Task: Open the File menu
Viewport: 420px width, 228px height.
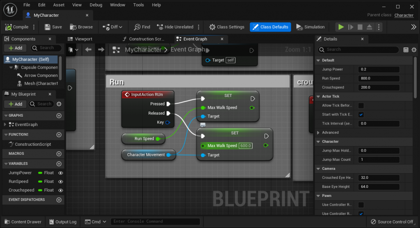Action: pyautogui.click(x=27, y=5)
